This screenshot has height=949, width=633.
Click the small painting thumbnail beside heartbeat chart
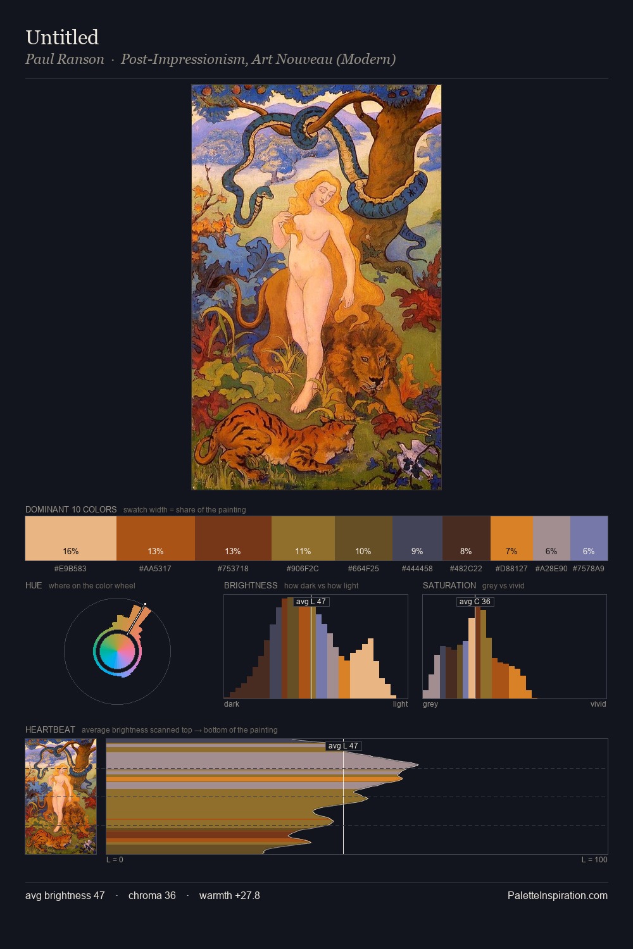(61, 797)
